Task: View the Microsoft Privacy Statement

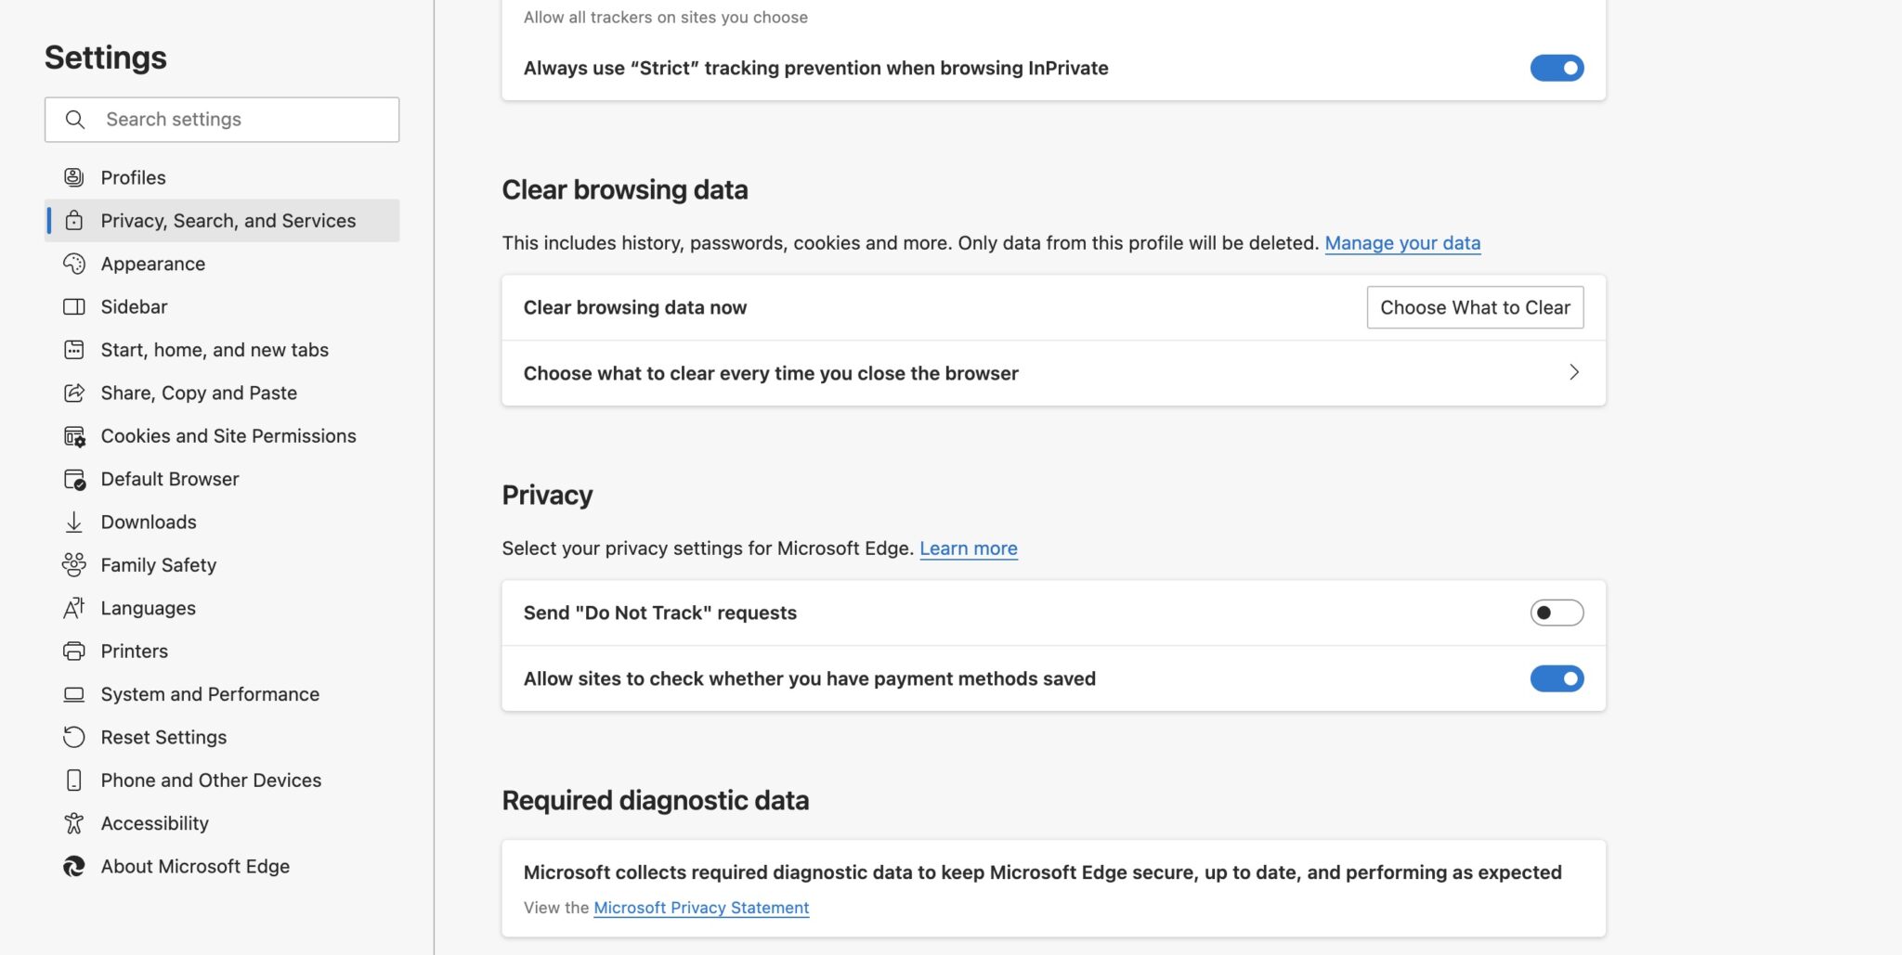Action: tap(700, 907)
